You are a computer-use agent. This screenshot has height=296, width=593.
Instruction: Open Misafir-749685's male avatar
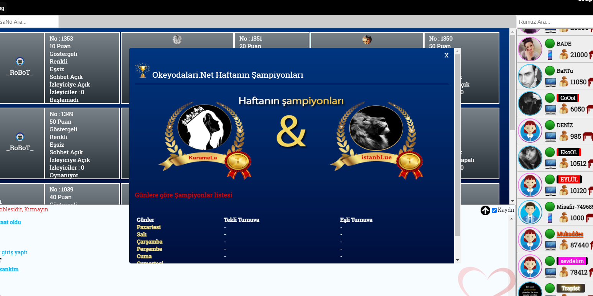tap(530, 212)
